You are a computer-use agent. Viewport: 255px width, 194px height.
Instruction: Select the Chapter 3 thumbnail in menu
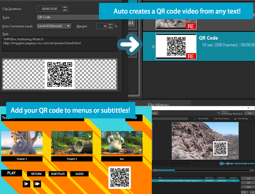click(x=22, y=143)
